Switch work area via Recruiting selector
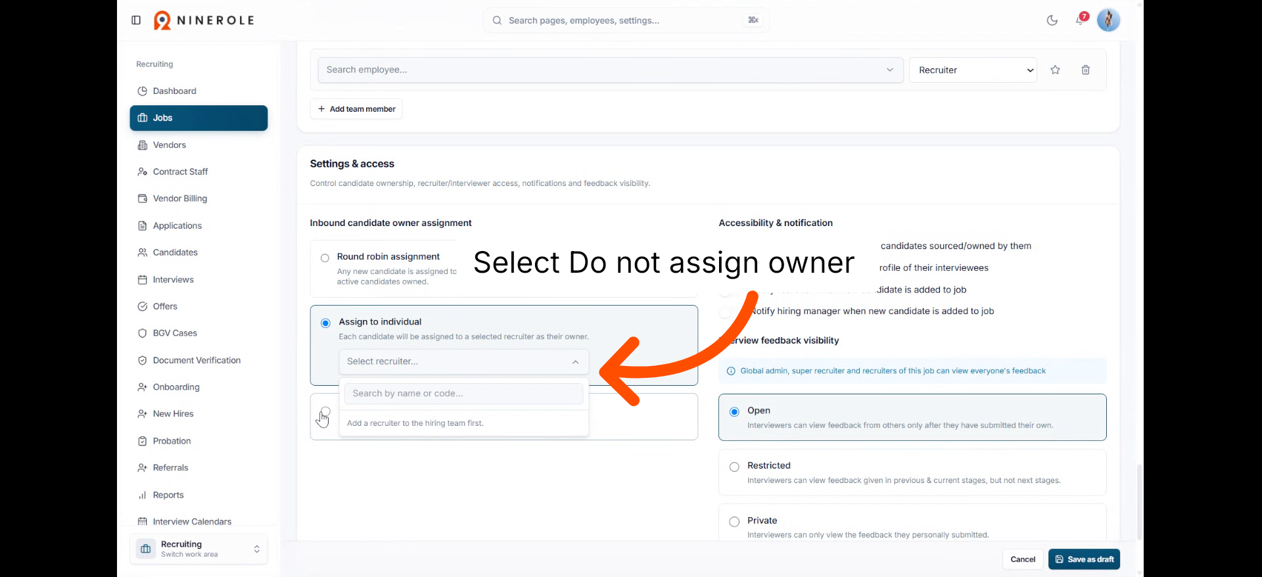The width and height of the screenshot is (1262, 577). point(199,549)
